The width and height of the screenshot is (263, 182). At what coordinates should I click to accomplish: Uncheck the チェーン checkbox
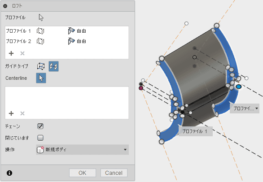(x=40, y=126)
